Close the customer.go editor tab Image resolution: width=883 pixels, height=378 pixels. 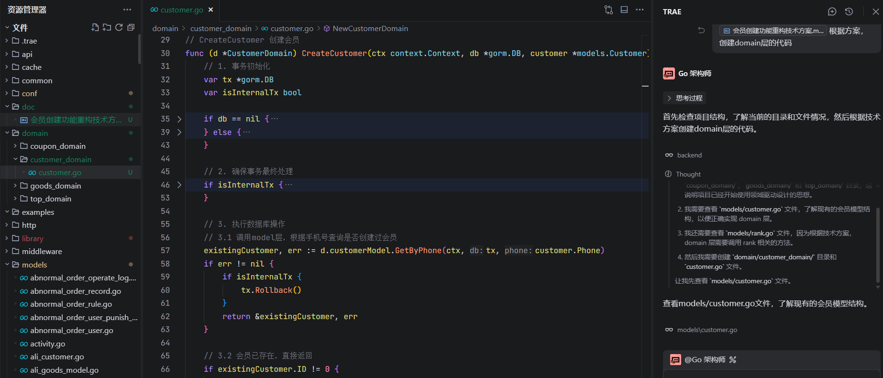click(x=211, y=10)
